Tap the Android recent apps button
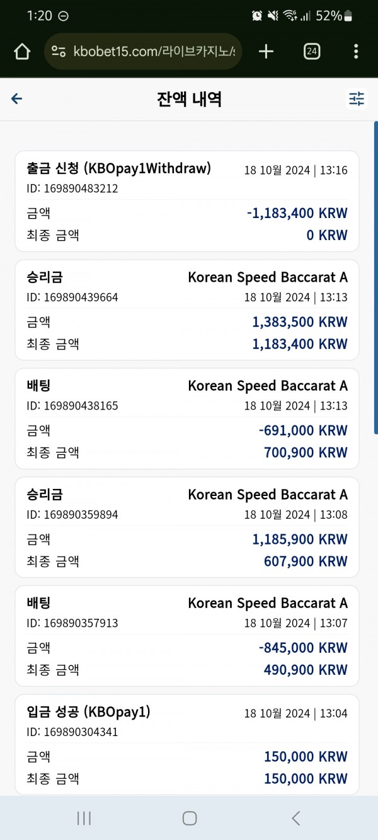 (84, 818)
